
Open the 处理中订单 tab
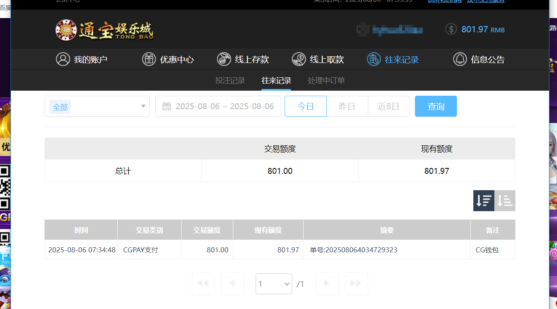tap(326, 80)
